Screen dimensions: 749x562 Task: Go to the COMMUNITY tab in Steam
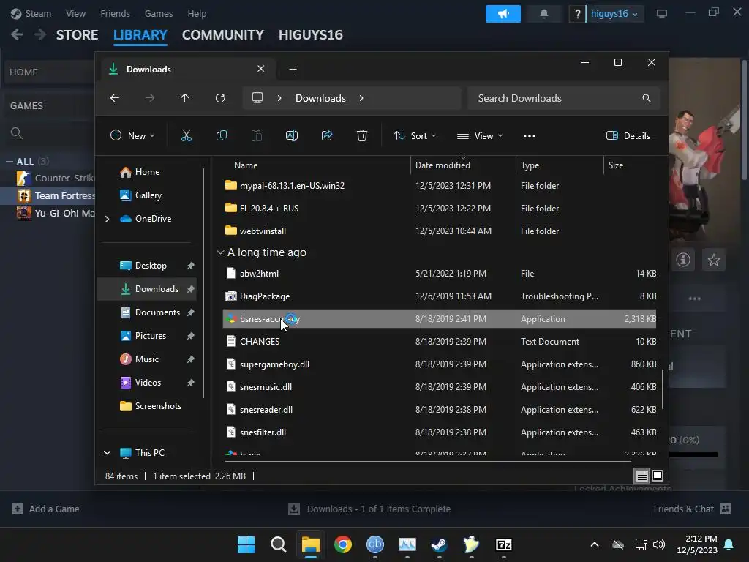pyautogui.click(x=222, y=35)
